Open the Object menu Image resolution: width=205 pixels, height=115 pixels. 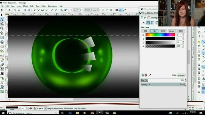pos(26,6)
